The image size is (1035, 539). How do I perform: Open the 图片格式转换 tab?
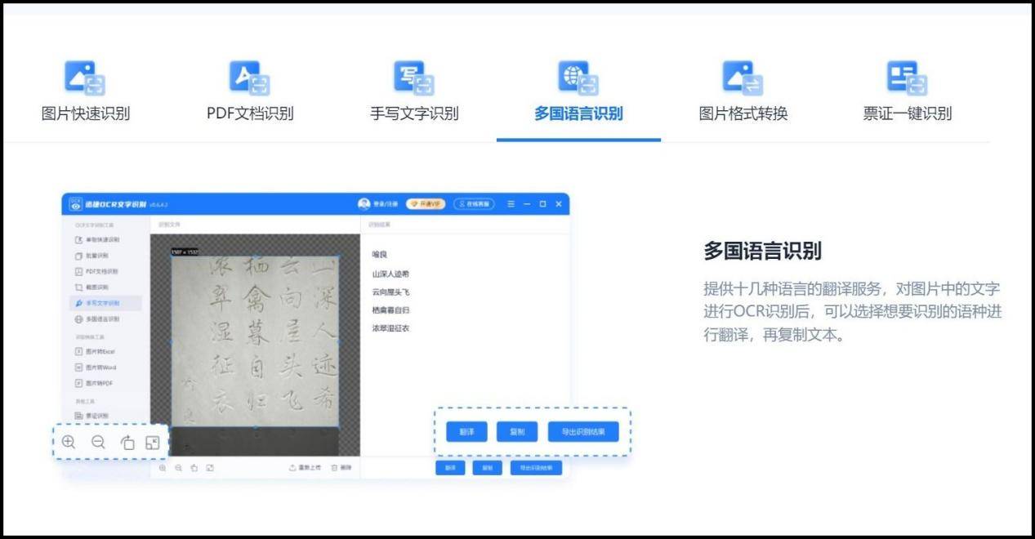743,91
